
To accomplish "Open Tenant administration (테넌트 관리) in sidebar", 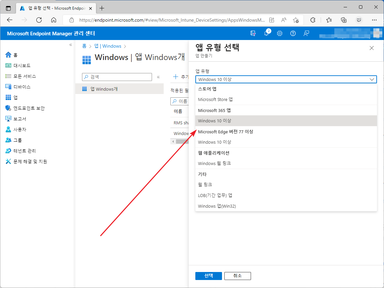I will [x=21, y=151].
